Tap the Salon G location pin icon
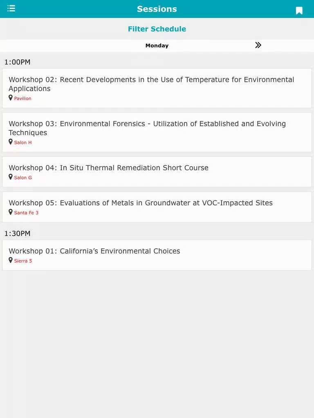The width and height of the screenshot is (314, 418). click(x=10, y=177)
